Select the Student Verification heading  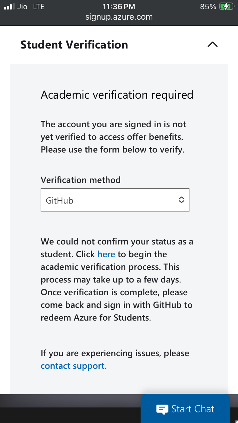coord(74,44)
